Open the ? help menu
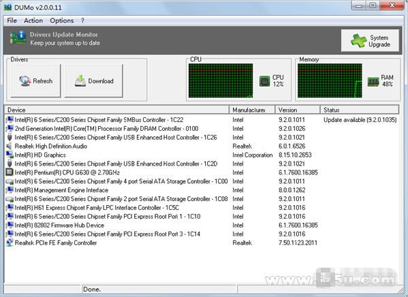Viewport: 408px width, 297px height. tap(82, 20)
